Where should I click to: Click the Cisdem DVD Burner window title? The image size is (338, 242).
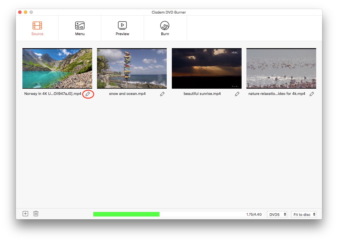168,12
